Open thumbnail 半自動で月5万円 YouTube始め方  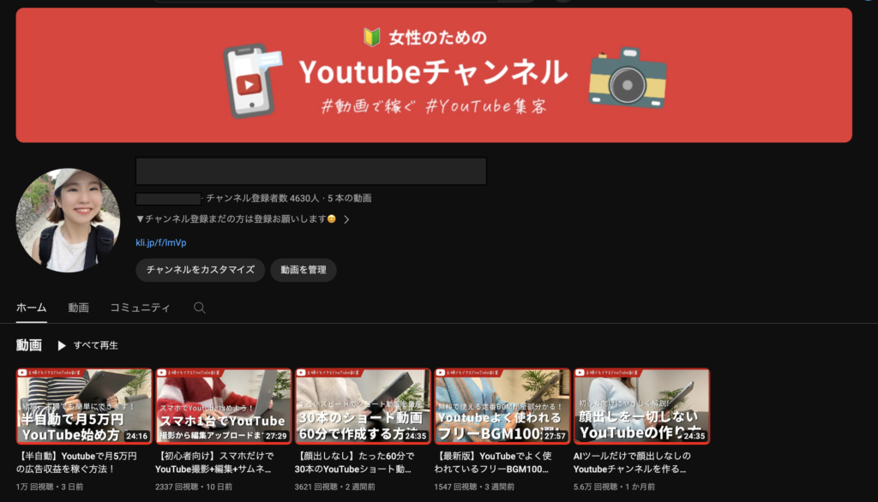click(x=84, y=406)
